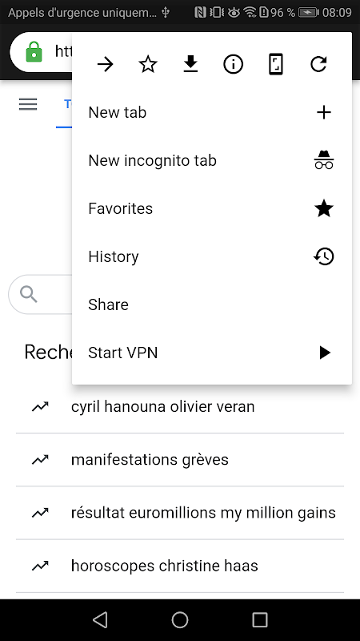Start VPN using the play triangle
Screen dimensions: 360x641
pyautogui.click(x=325, y=353)
